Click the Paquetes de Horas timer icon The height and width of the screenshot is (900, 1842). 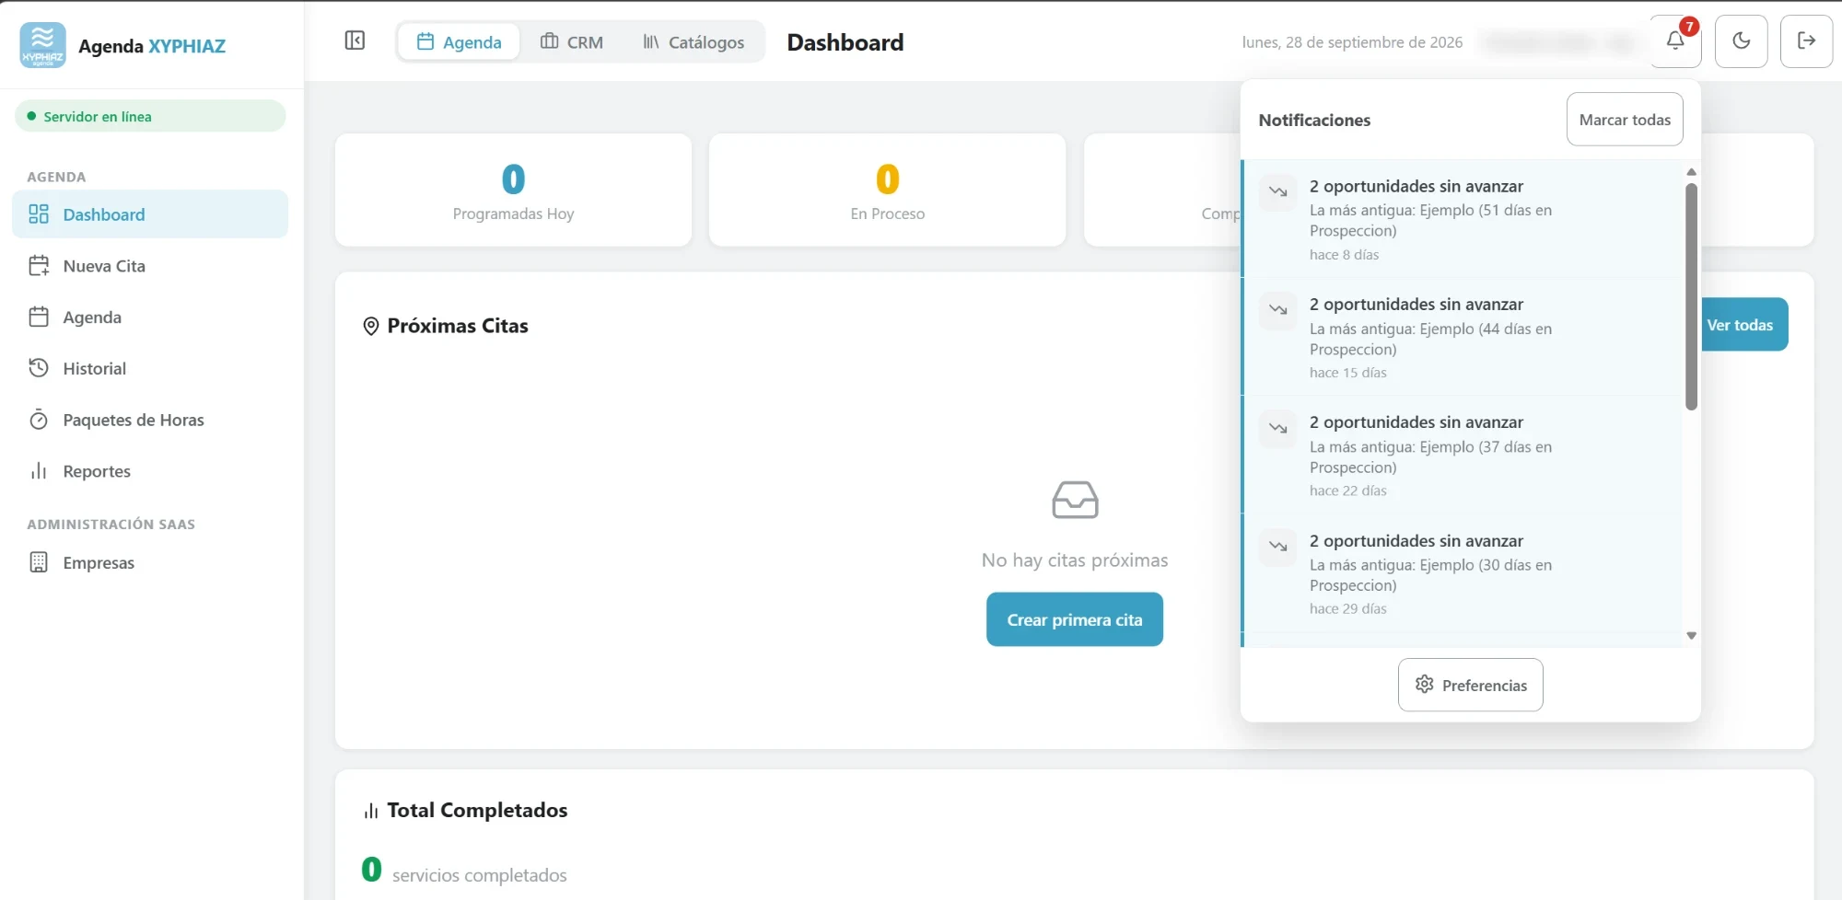click(x=39, y=420)
